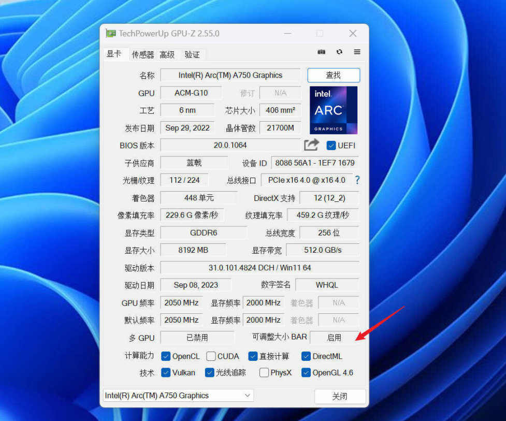Minimize the GPU-Z window
The width and height of the screenshot is (506, 421).
[288, 33]
